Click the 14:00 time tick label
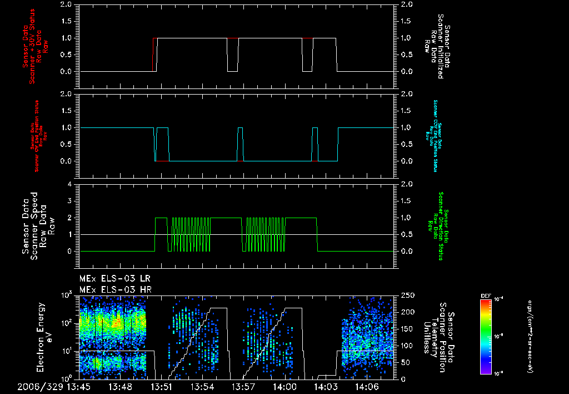 pyautogui.click(x=285, y=387)
